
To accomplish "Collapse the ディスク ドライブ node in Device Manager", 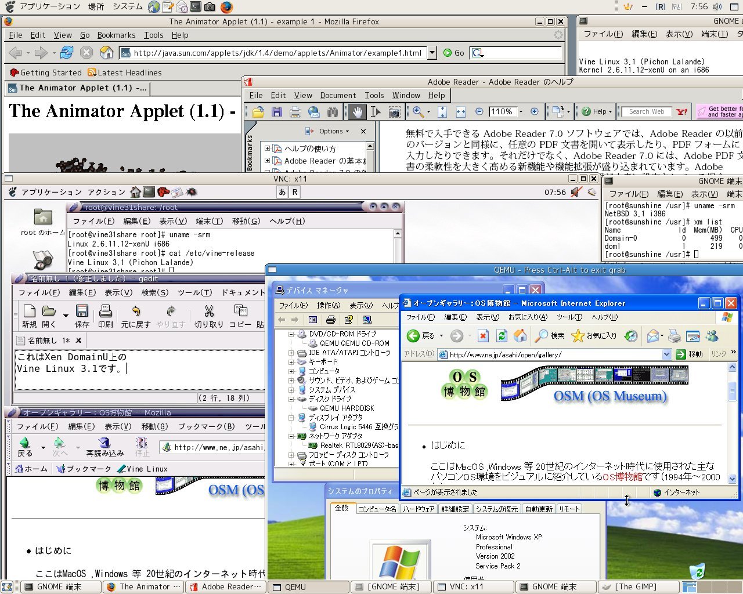I will point(291,399).
